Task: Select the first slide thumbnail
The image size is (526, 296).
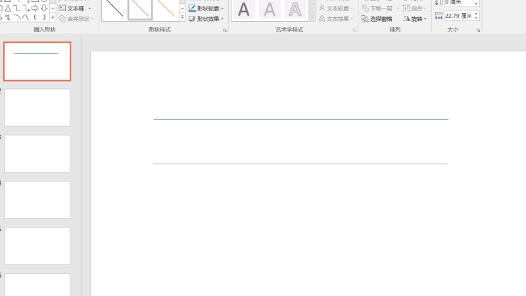Action: [37, 61]
